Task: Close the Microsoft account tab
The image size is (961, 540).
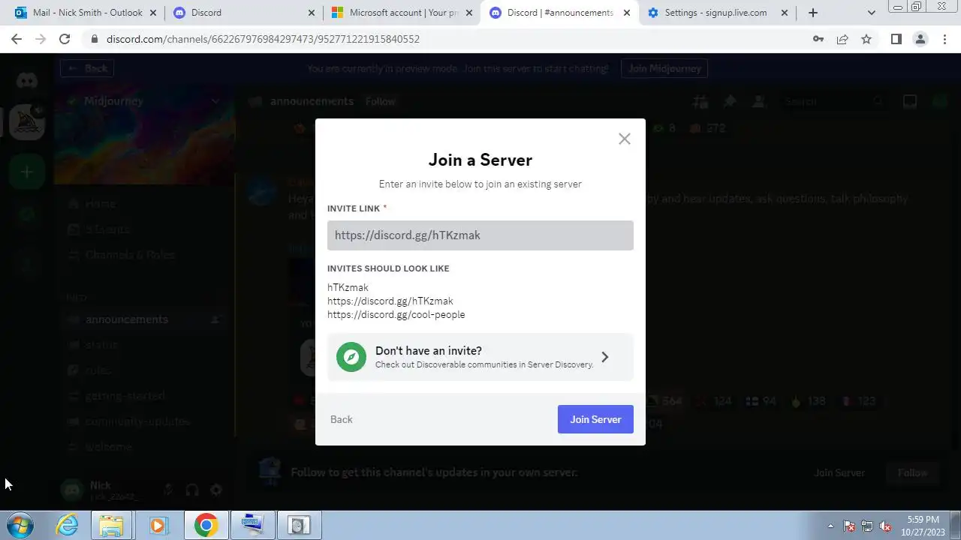Action: point(469,13)
